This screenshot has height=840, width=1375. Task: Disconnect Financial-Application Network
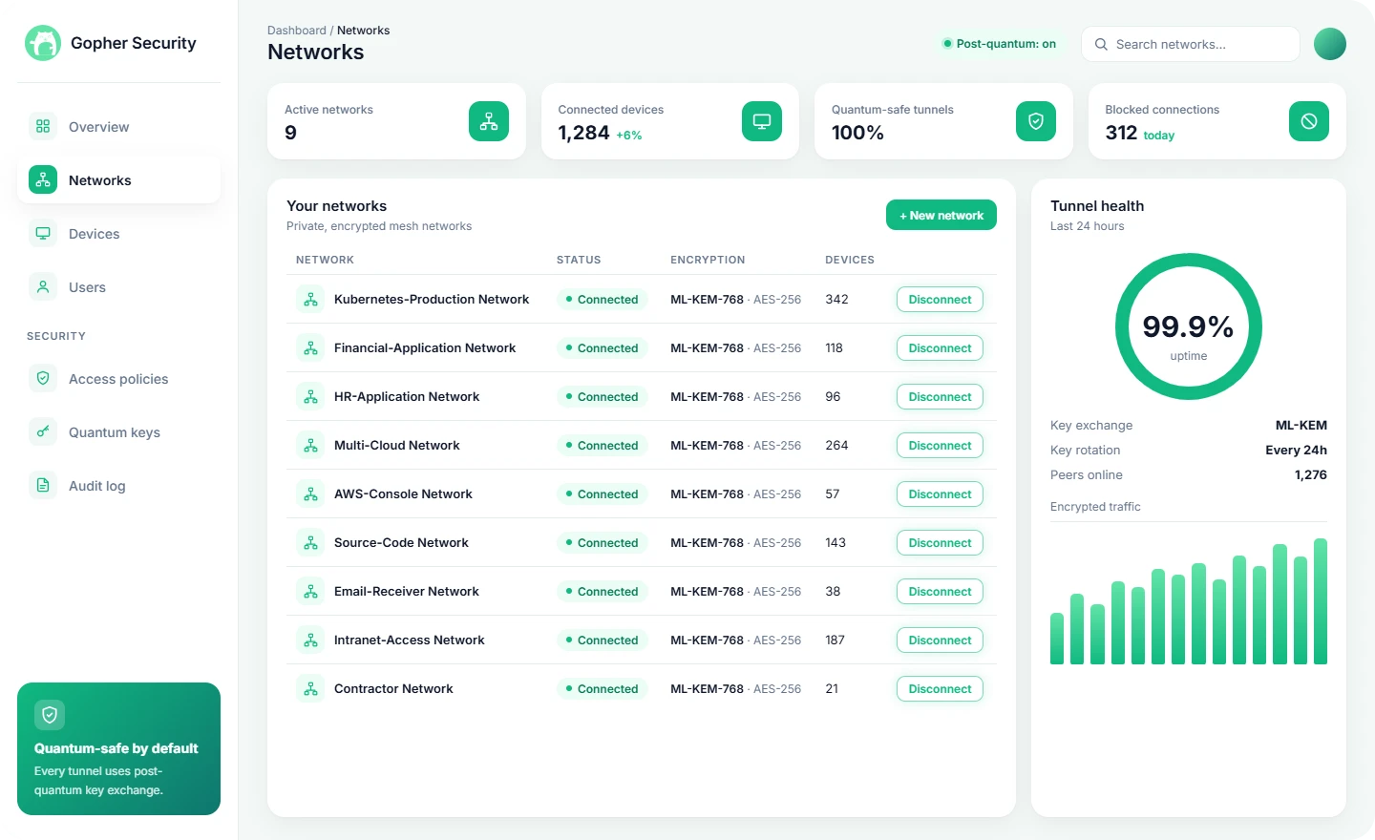click(940, 347)
